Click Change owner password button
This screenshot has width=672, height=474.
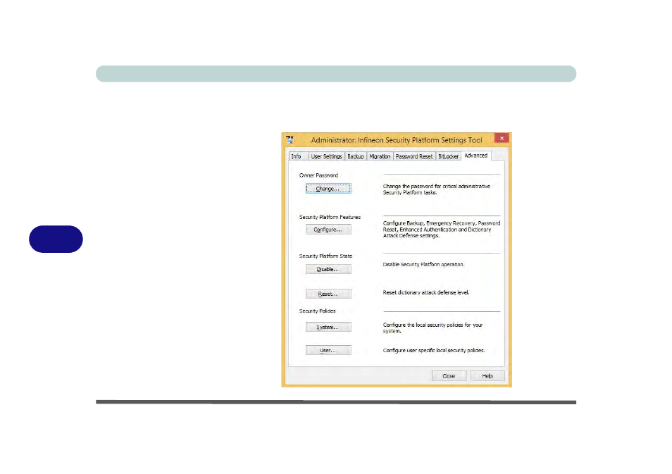(x=328, y=189)
